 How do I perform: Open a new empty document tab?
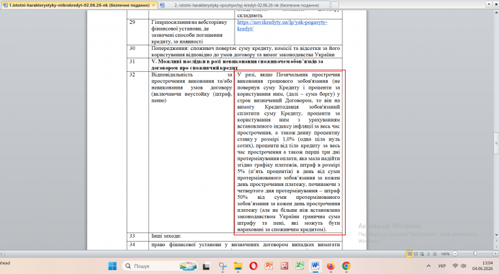coord(335,5)
